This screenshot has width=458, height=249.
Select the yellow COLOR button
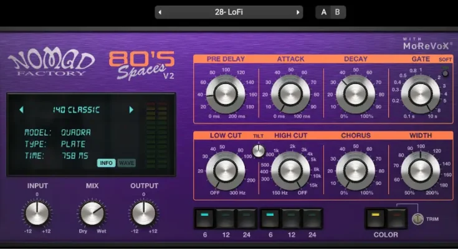click(376, 217)
